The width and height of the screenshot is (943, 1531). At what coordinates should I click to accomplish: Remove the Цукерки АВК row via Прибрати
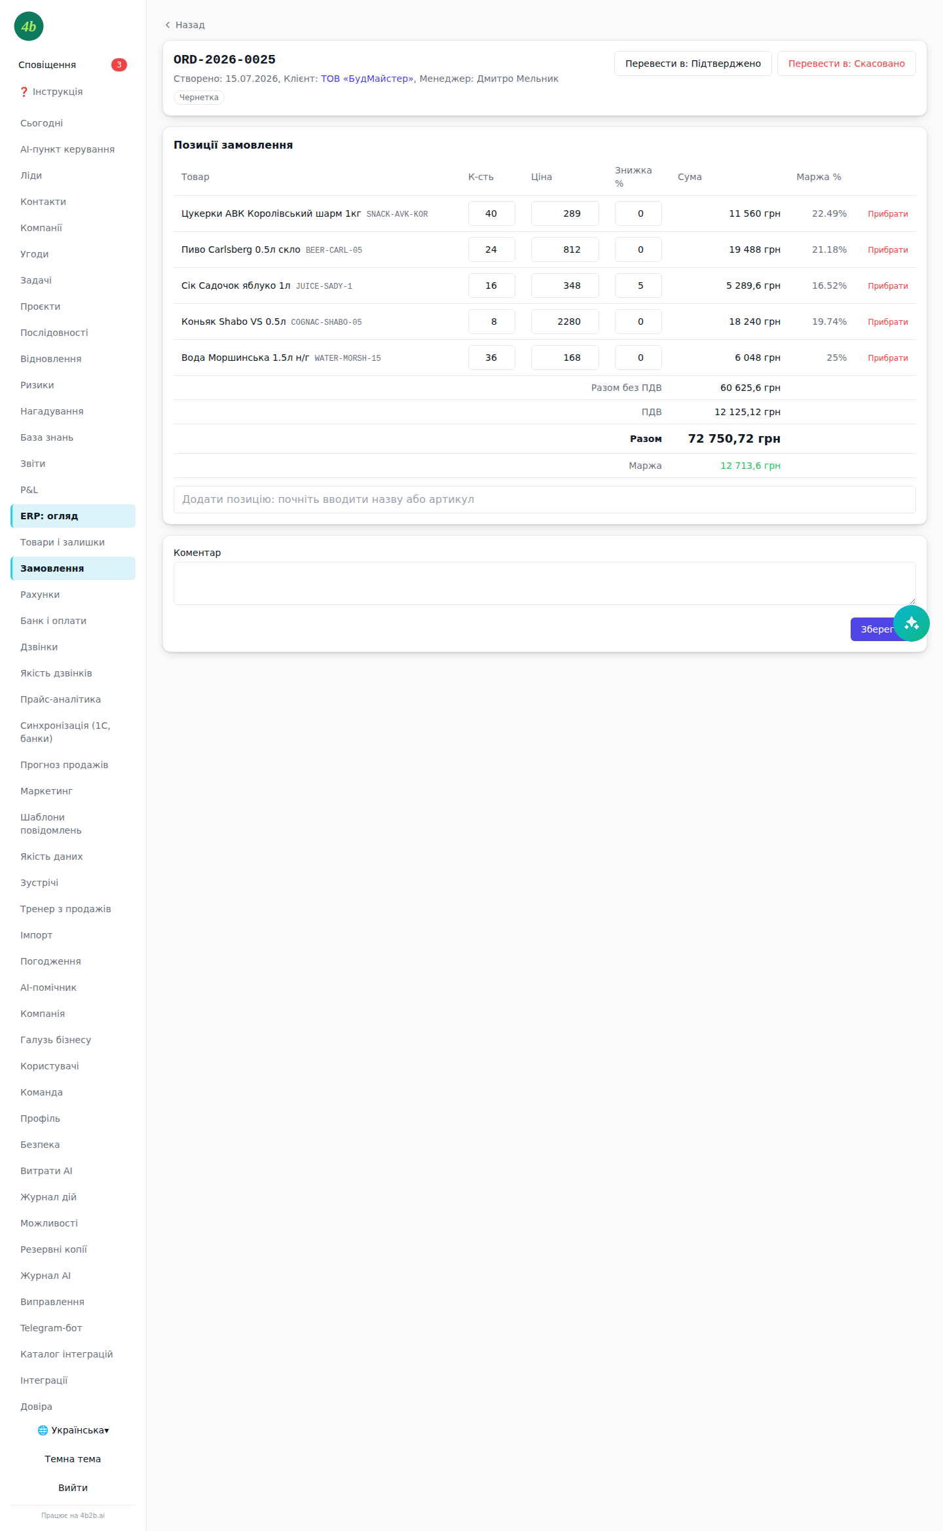[887, 214]
